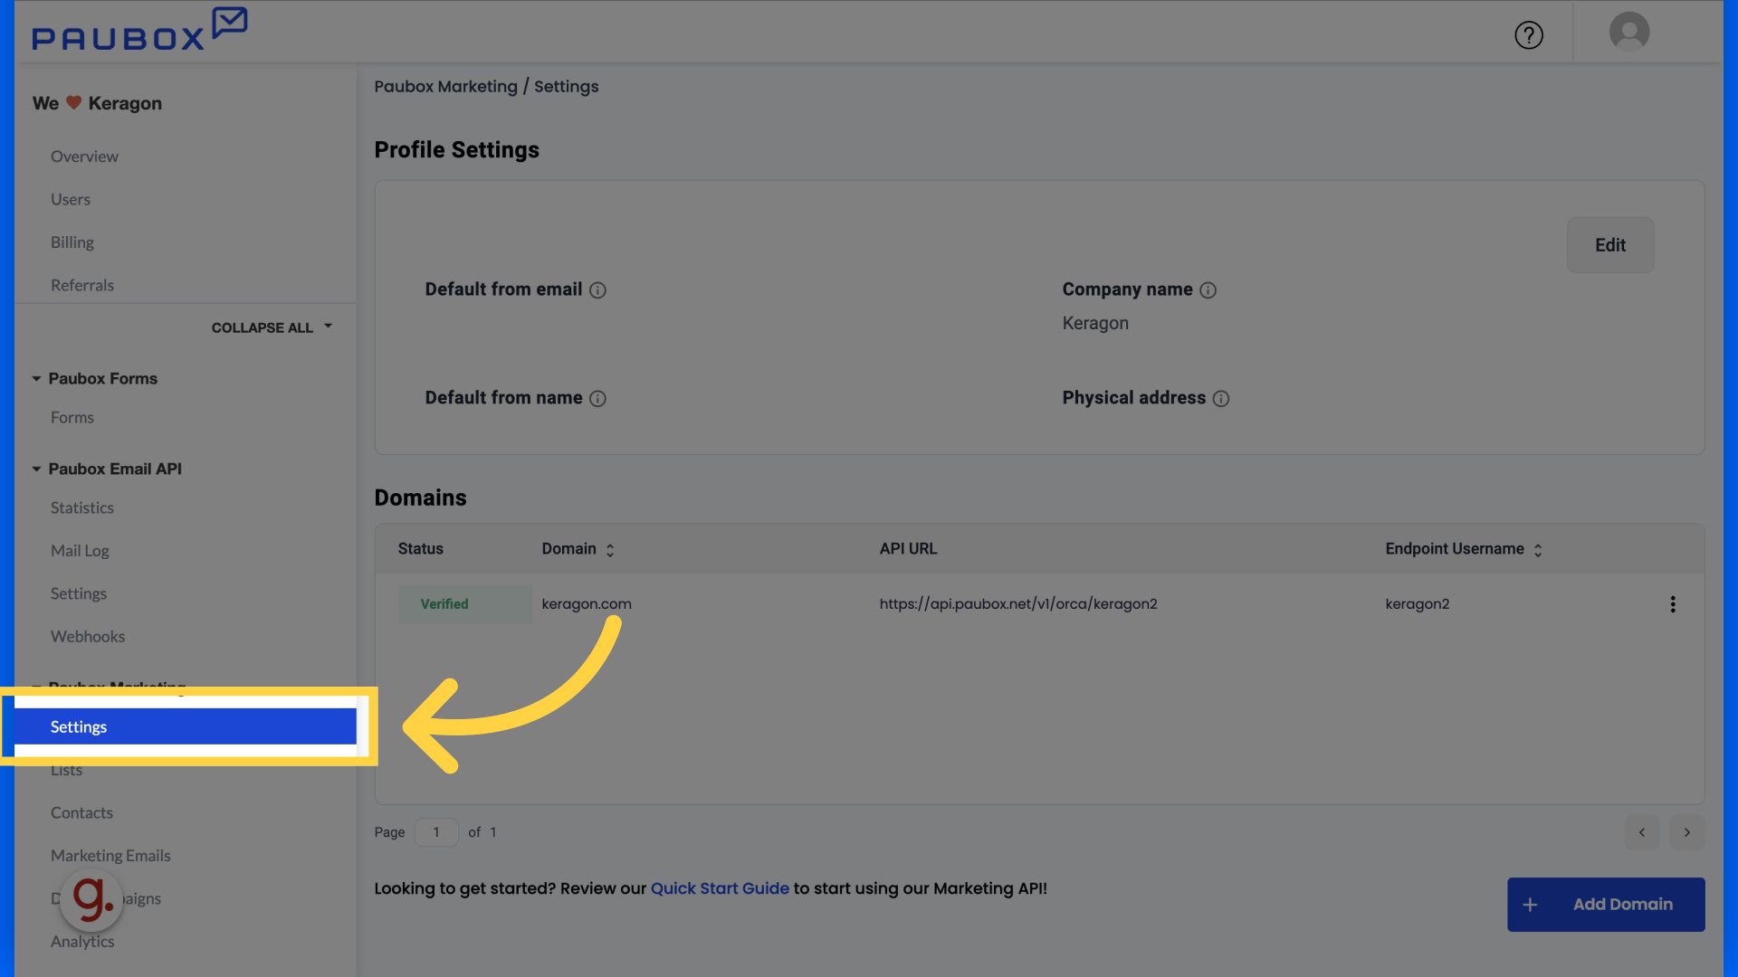The width and height of the screenshot is (1738, 977).
Task: Click We ♥ Keragon sidebar heading
Action: [97, 104]
